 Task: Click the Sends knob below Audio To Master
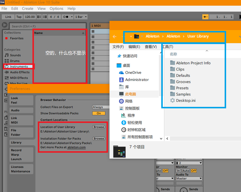pyautogui.click(x=184, y=190)
